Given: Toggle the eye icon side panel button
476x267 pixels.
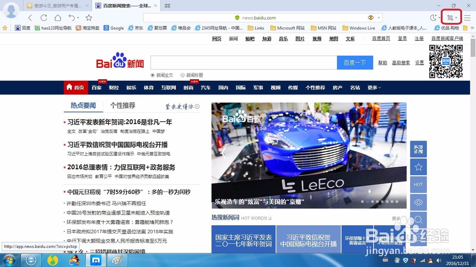Looking at the screenshot, I should [x=418, y=202].
